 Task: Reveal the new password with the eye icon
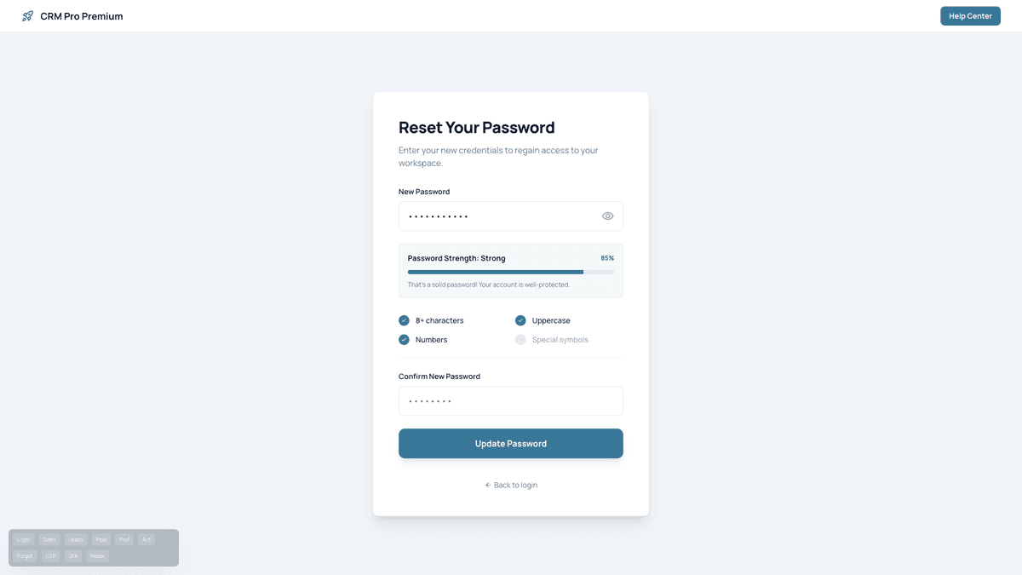(x=607, y=216)
